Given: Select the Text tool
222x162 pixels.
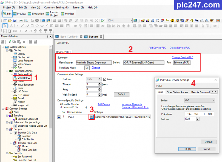Looking at the screenshot, I should 11,26.
